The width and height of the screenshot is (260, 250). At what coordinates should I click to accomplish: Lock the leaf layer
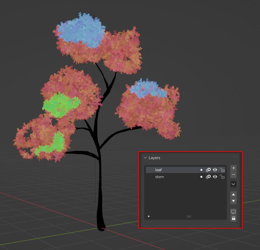(222, 170)
